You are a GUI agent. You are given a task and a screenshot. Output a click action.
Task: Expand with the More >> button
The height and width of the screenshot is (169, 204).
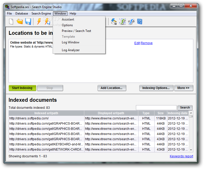click(x=184, y=88)
